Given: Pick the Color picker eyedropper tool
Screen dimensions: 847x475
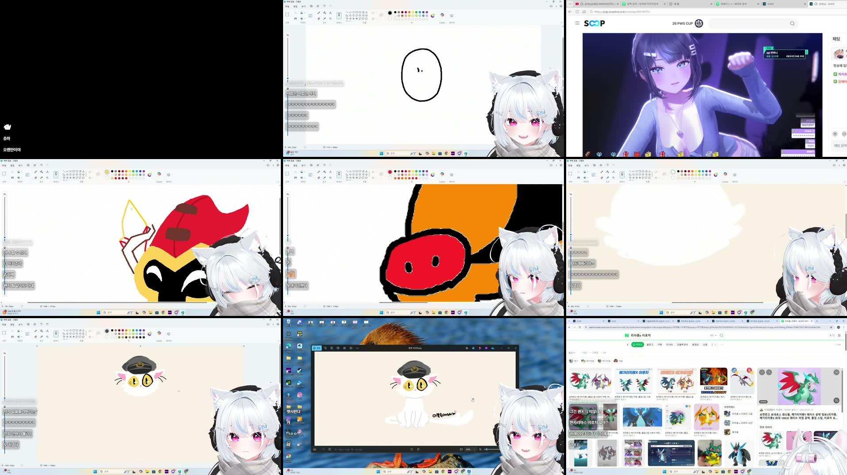Looking at the screenshot, I should tap(324, 19).
